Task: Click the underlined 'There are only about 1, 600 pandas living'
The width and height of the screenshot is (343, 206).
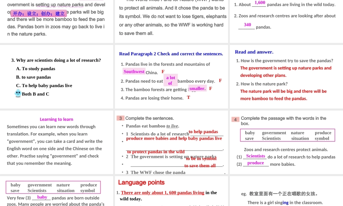Action: point(163,193)
